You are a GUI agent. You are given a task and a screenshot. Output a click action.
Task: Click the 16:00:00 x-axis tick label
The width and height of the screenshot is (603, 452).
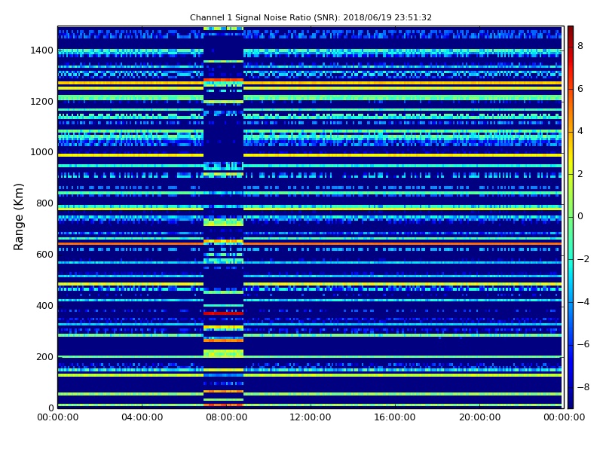coord(395,417)
